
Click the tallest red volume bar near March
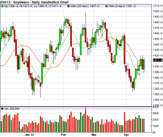point(86,120)
